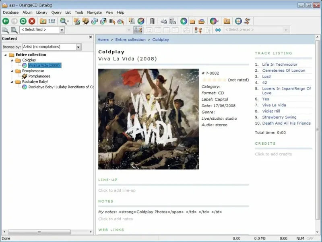Click the copy/duplicate album icon
The image size is (322, 242).
(x=132, y=21)
